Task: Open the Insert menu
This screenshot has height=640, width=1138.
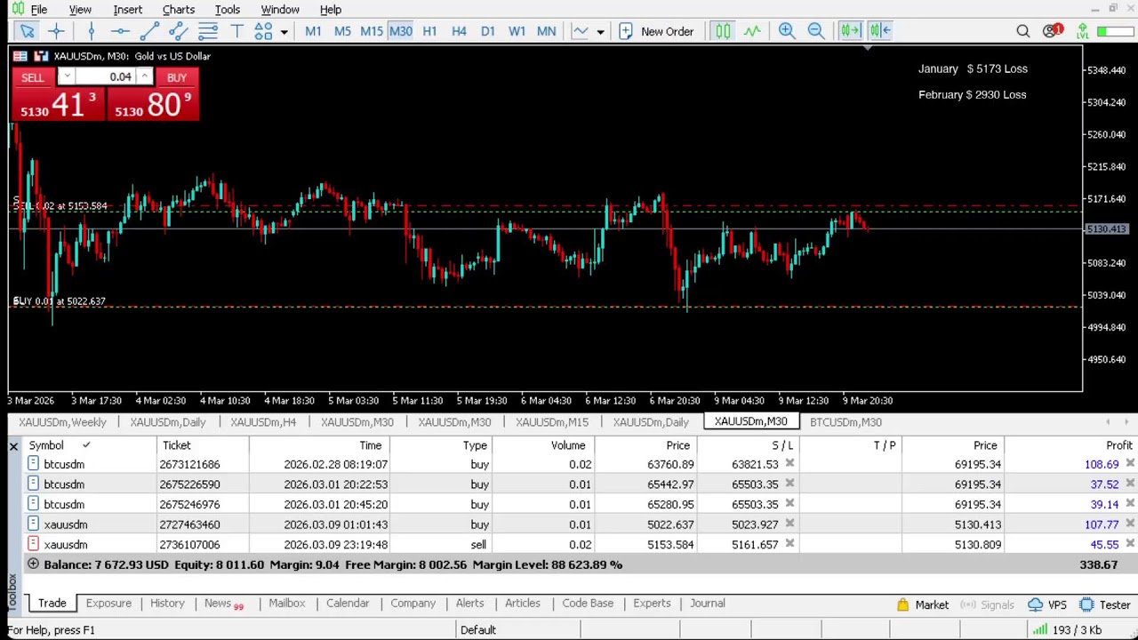Action: [x=128, y=10]
